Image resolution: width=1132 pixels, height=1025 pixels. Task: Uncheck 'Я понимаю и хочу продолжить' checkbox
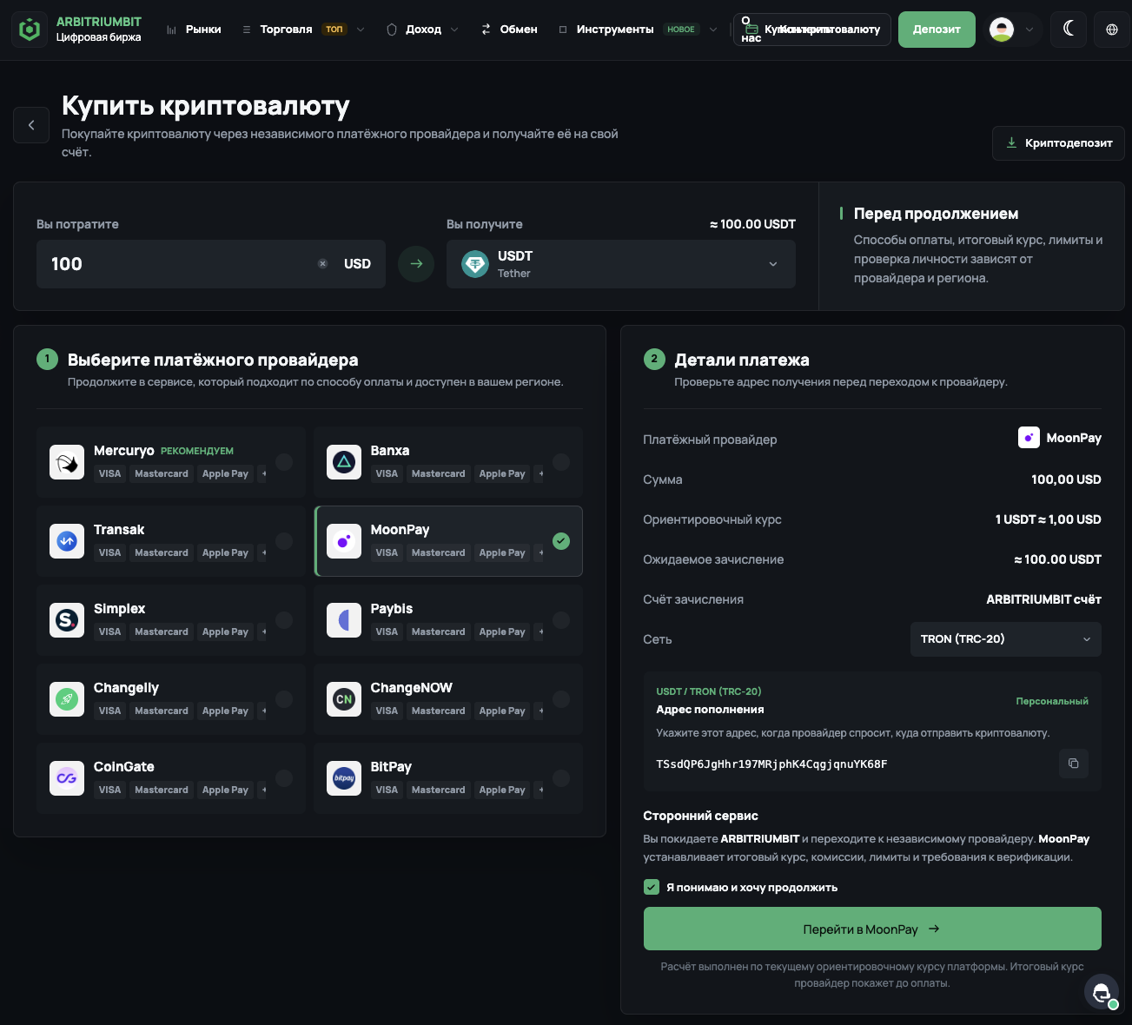[x=652, y=887]
